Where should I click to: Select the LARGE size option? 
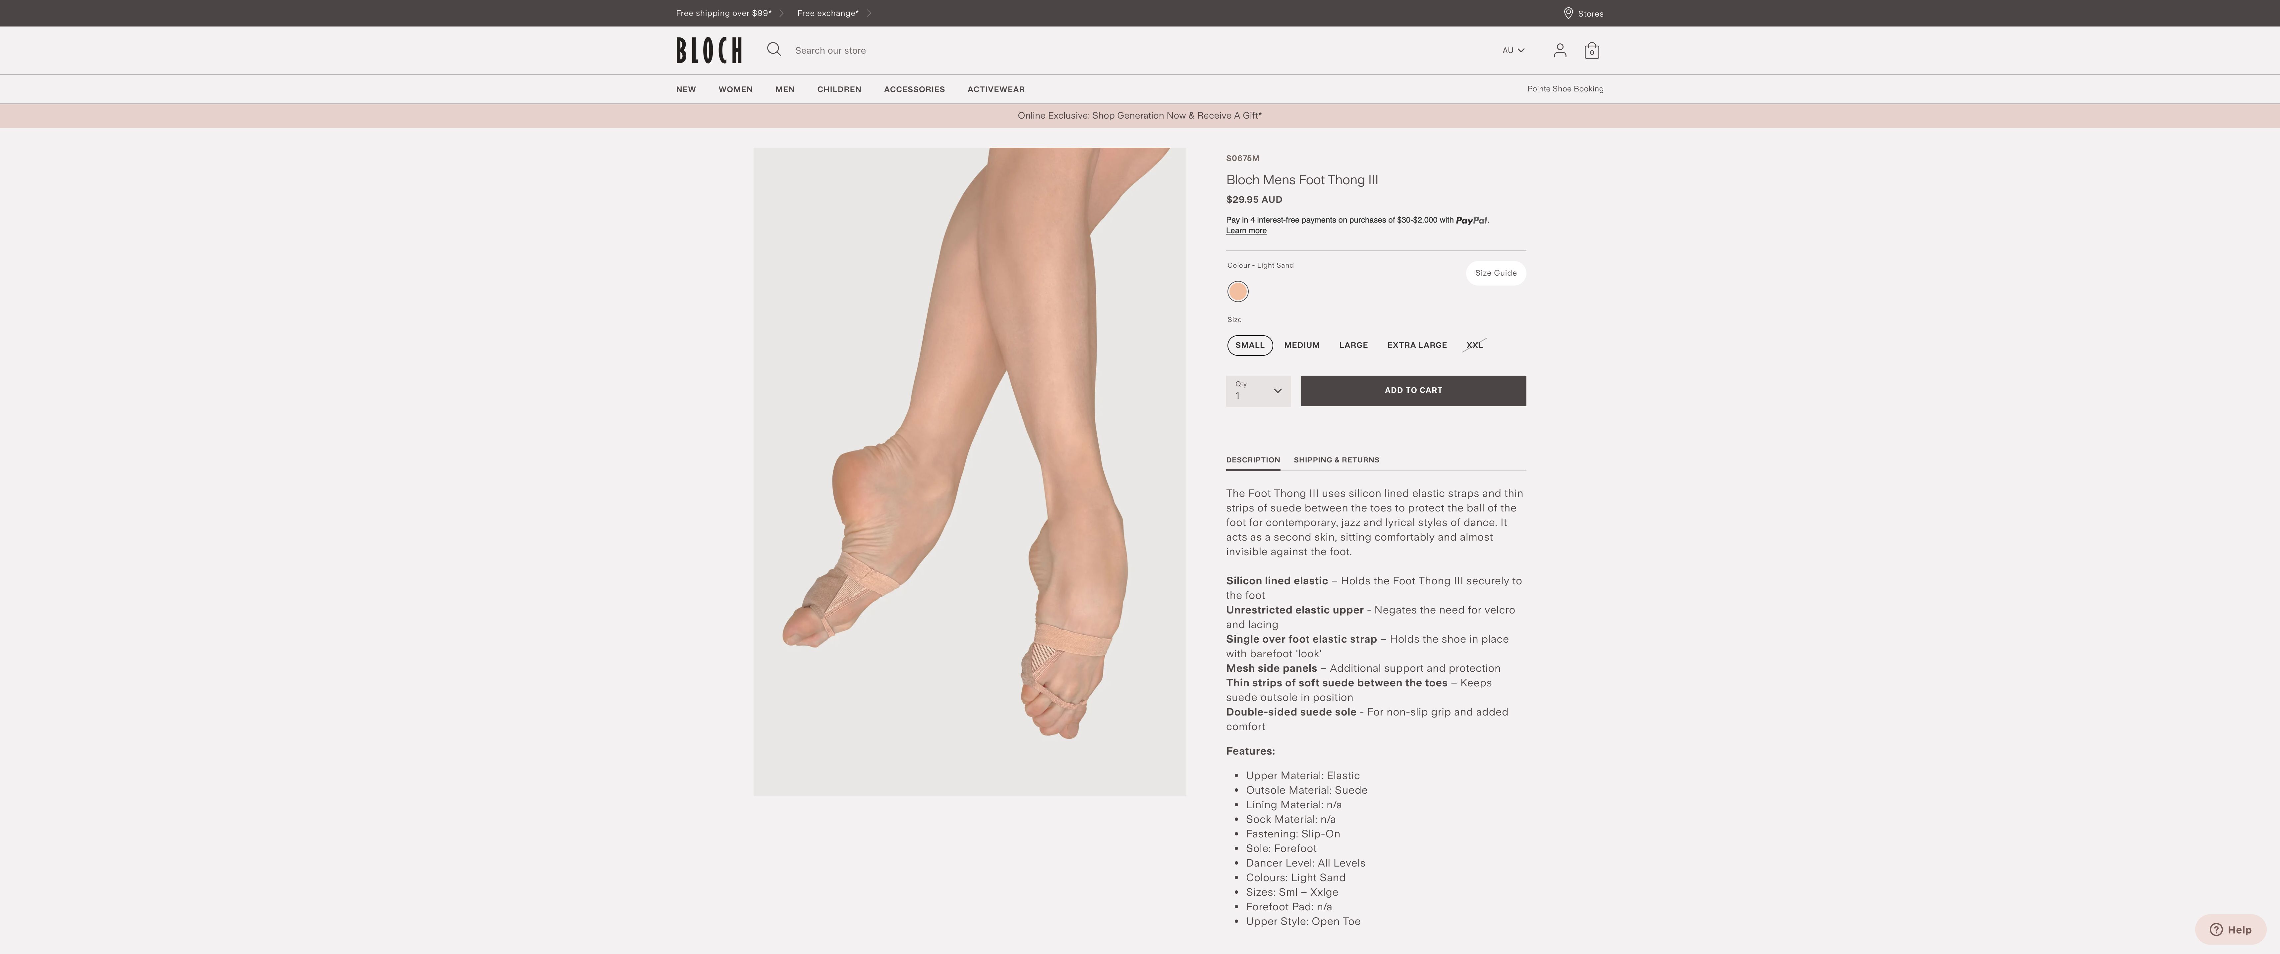click(1353, 345)
